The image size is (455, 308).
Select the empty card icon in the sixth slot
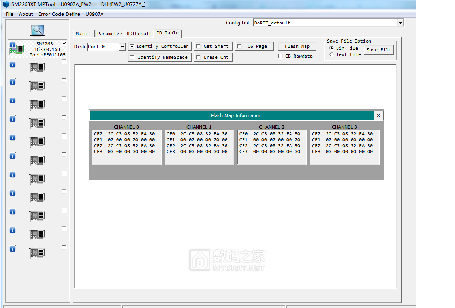click(37, 142)
